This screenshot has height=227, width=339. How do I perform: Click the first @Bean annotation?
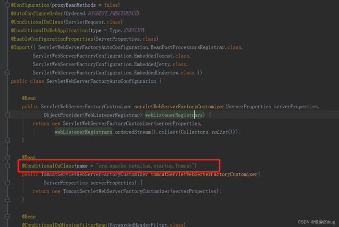29,98
